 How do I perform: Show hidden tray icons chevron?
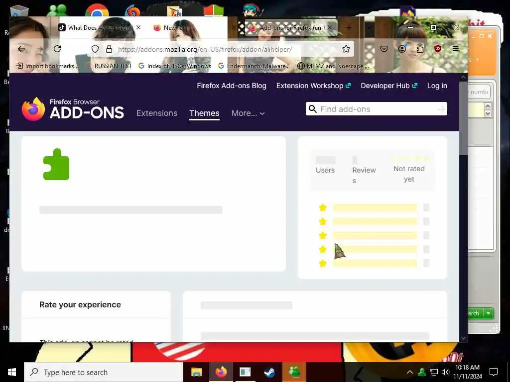(410, 372)
